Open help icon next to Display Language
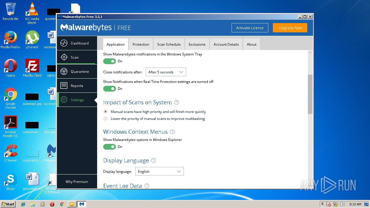Image resolution: width=370 pixels, height=208 pixels. click(153, 160)
